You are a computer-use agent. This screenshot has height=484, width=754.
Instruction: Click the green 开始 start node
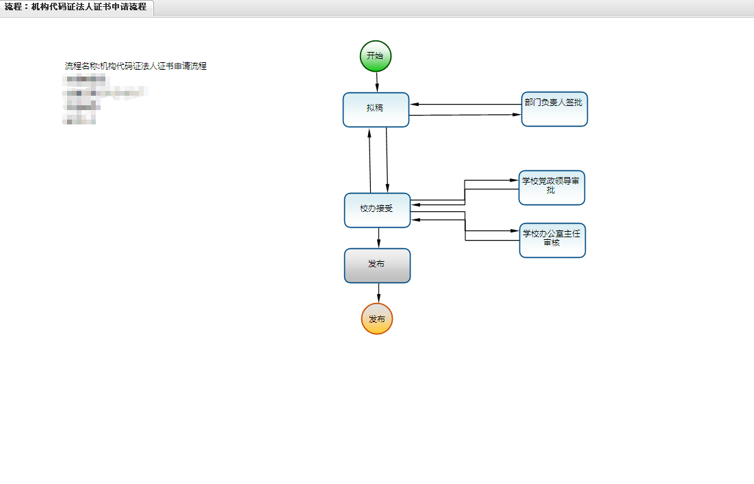tap(376, 56)
